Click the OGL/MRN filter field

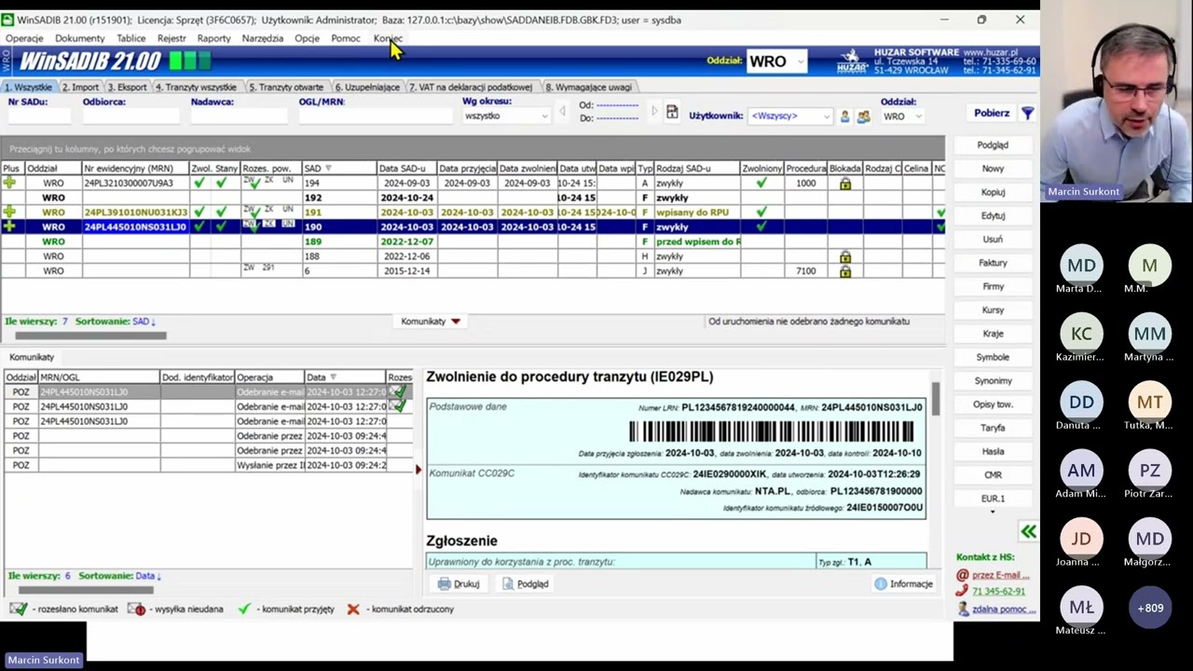[375, 116]
